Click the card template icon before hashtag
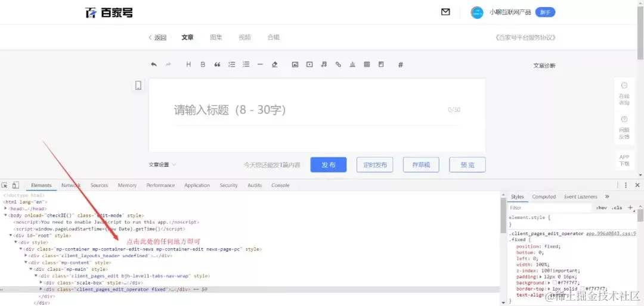The image size is (644, 306). pos(381,64)
